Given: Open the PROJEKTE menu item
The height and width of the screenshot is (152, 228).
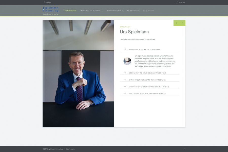Looking at the screenshot, I should 134,10.
